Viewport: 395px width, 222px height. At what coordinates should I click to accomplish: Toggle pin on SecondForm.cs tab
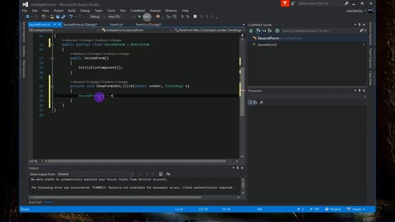[55, 25]
